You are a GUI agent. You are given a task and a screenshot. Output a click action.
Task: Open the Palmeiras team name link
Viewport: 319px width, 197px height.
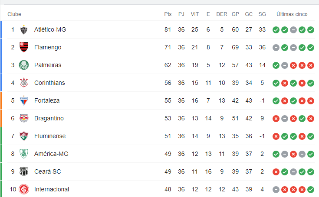pyautogui.click(x=48, y=65)
